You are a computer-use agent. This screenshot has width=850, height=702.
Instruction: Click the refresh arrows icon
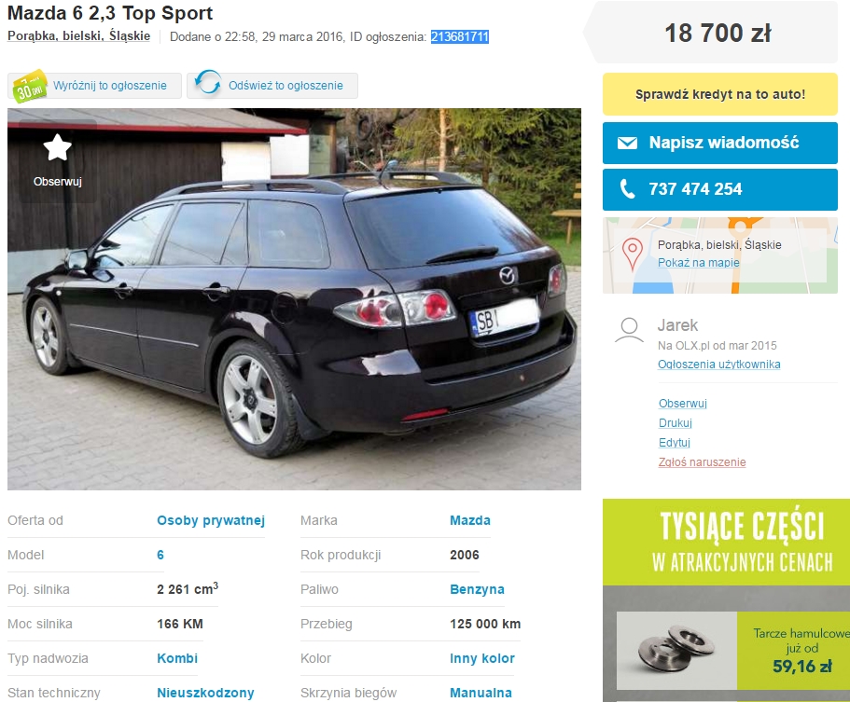(x=208, y=83)
